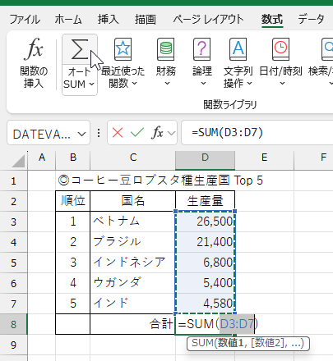The height and width of the screenshot is (361, 333).
Task: Select row 1 header
Action: 14,180
